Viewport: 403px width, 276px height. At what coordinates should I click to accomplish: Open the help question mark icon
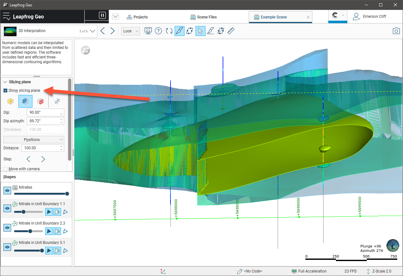(158, 31)
